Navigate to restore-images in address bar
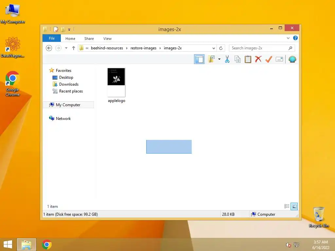335x251 pixels. (143, 48)
